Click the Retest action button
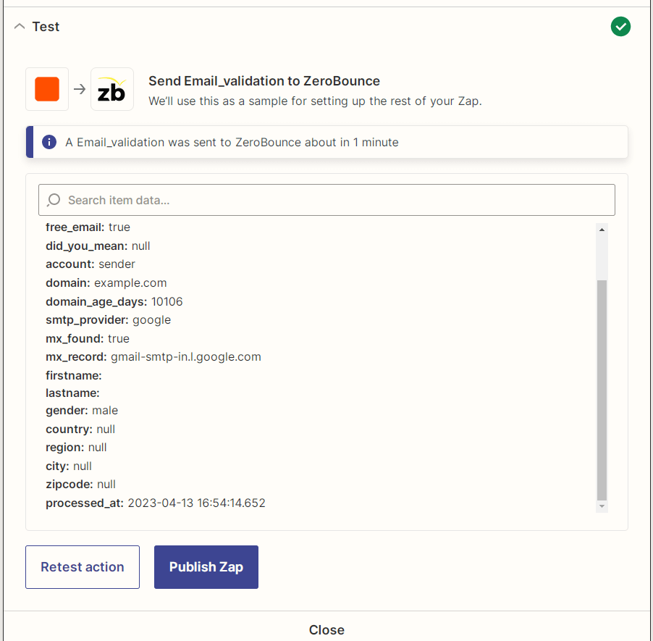This screenshot has width=653, height=641. (82, 567)
